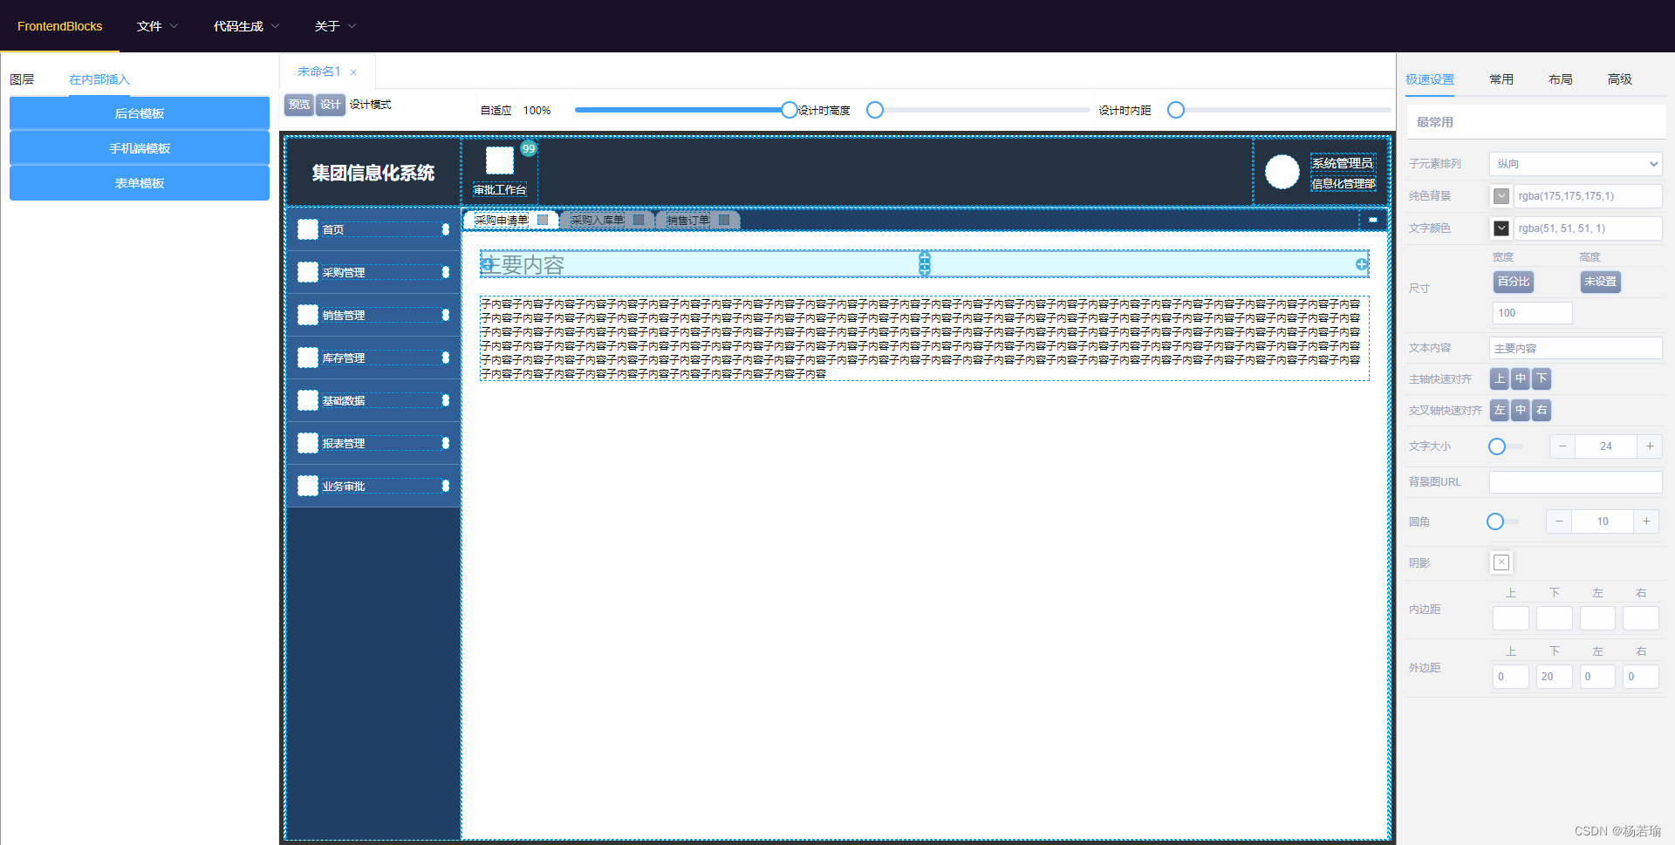This screenshot has width=1675, height=845.
Task: Click the 自适应 zoom slider handle
Action: [790, 110]
